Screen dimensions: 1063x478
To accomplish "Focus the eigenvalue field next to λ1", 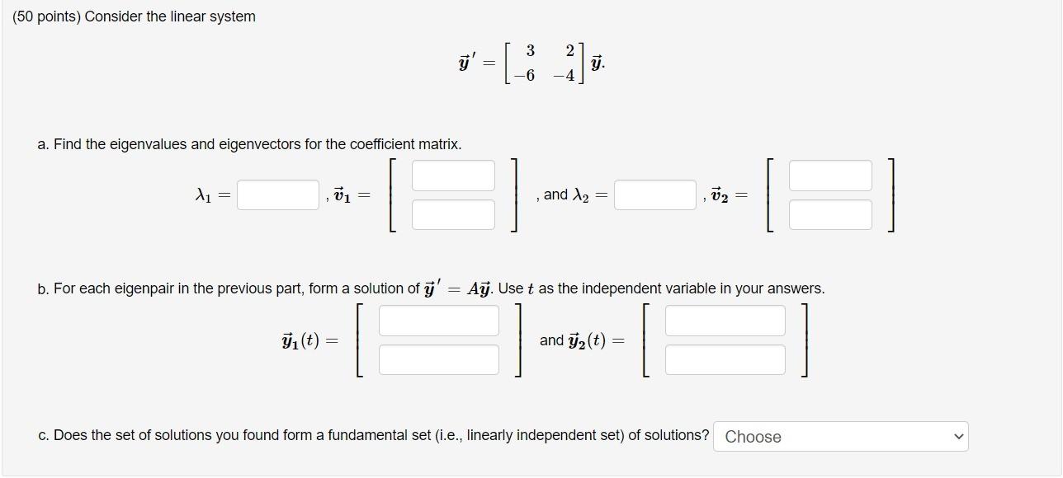I will 276,194.
